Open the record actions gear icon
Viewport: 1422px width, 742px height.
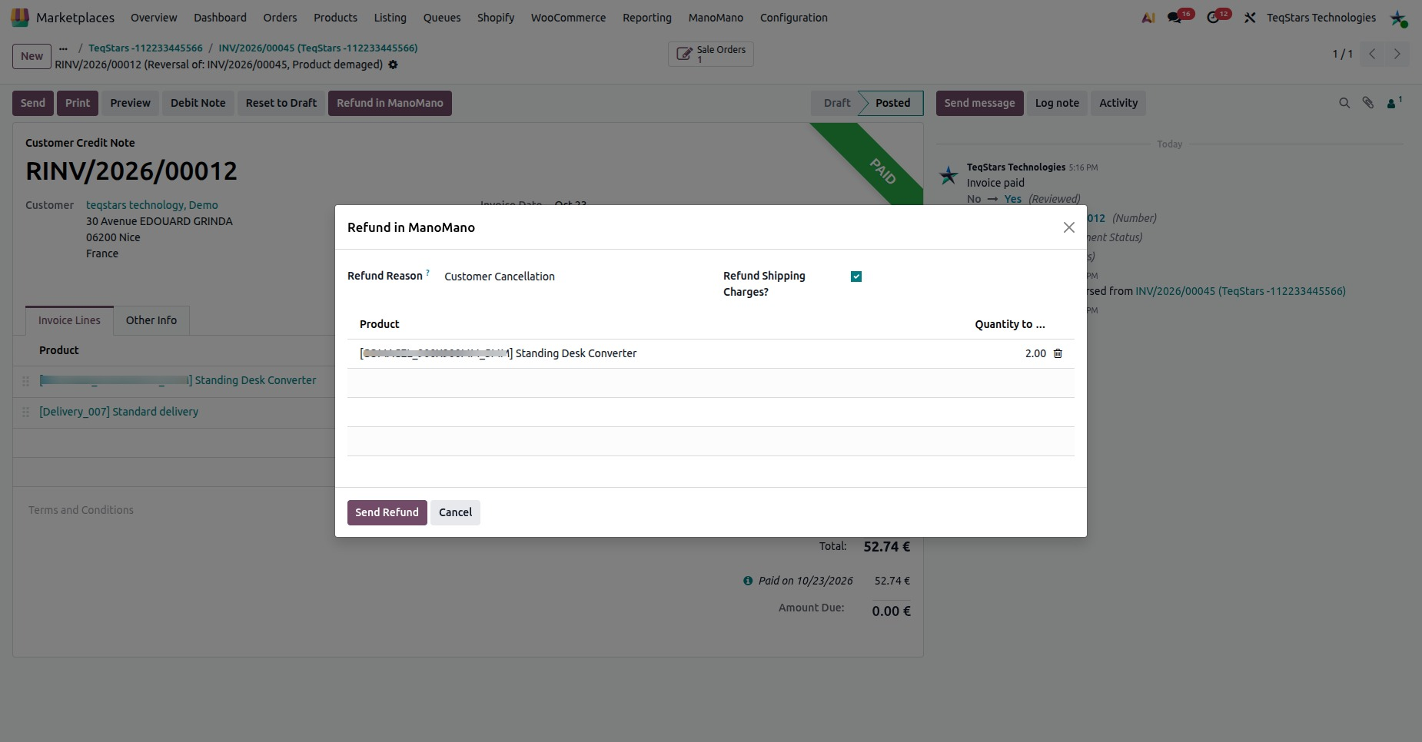pos(393,65)
